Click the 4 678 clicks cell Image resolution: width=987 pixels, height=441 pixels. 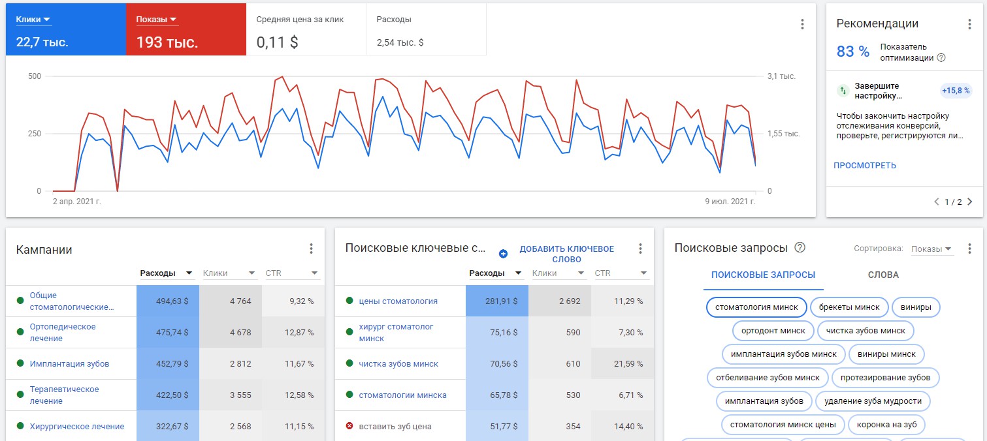(x=230, y=332)
